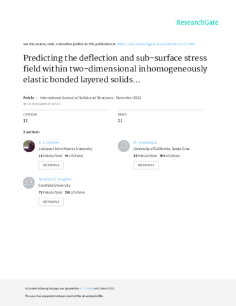Click the DOI line under Article
The image size is (236, 306).
42,104
